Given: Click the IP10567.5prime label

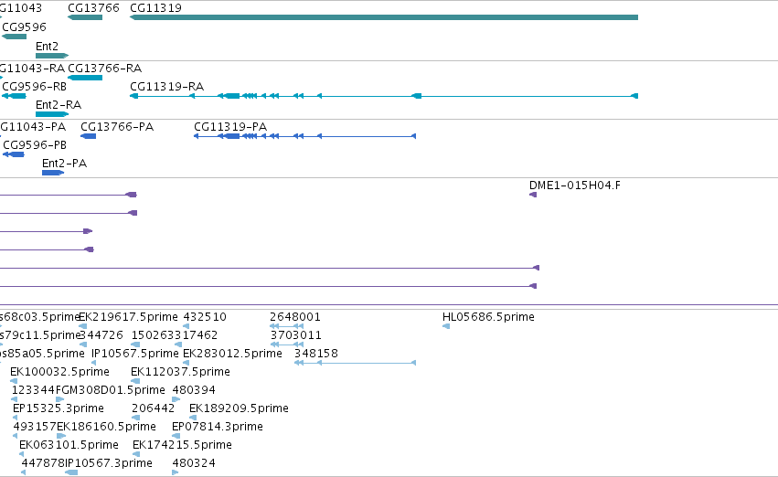Looking at the screenshot, I should click(135, 353).
